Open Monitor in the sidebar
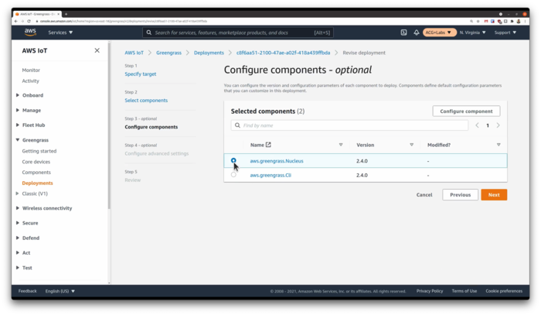The image size is (541, 315). pyautogui.click(x=31, y=70)
